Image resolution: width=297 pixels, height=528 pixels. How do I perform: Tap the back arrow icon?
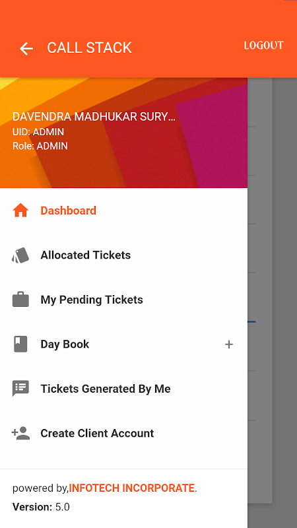[26, 48]
